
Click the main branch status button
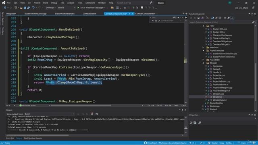tap(243, 143)
